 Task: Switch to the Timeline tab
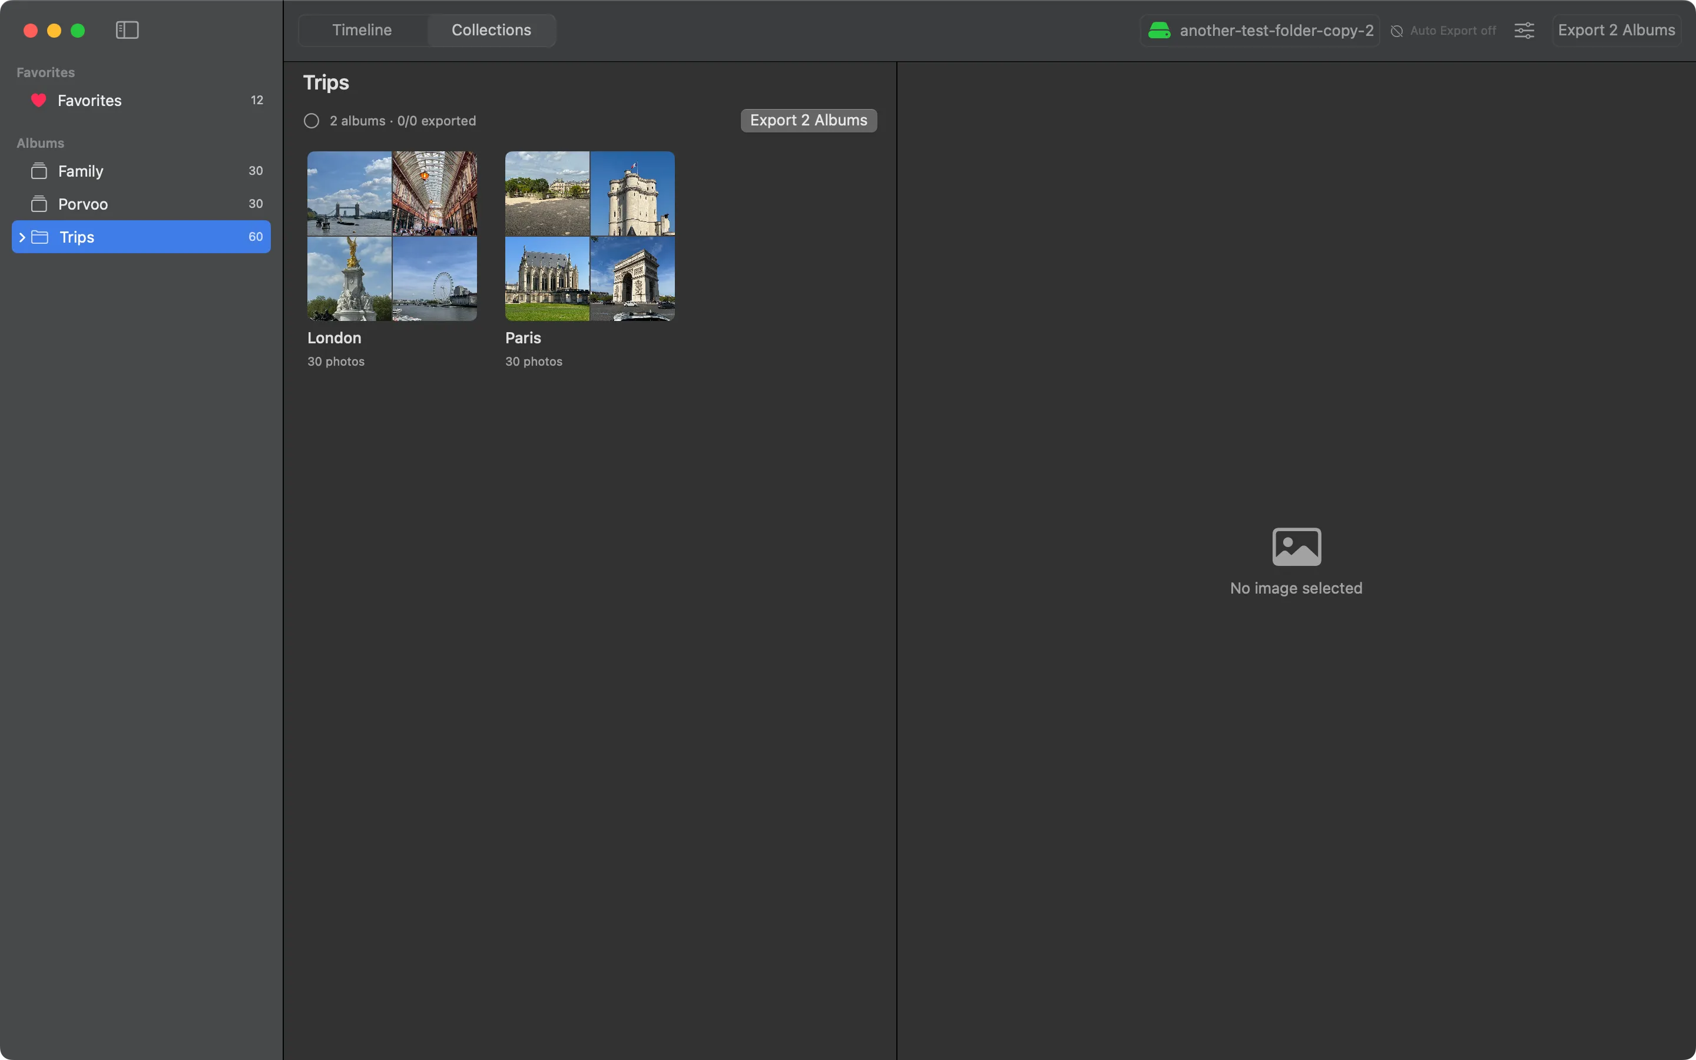point(362,30)
